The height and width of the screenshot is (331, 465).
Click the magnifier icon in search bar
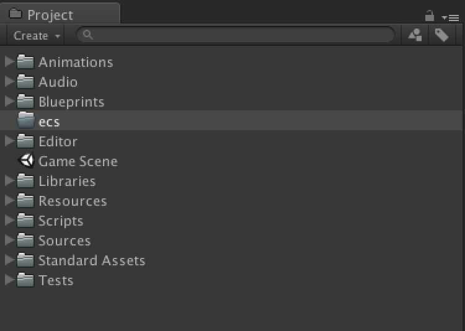[x=88, y=35]
